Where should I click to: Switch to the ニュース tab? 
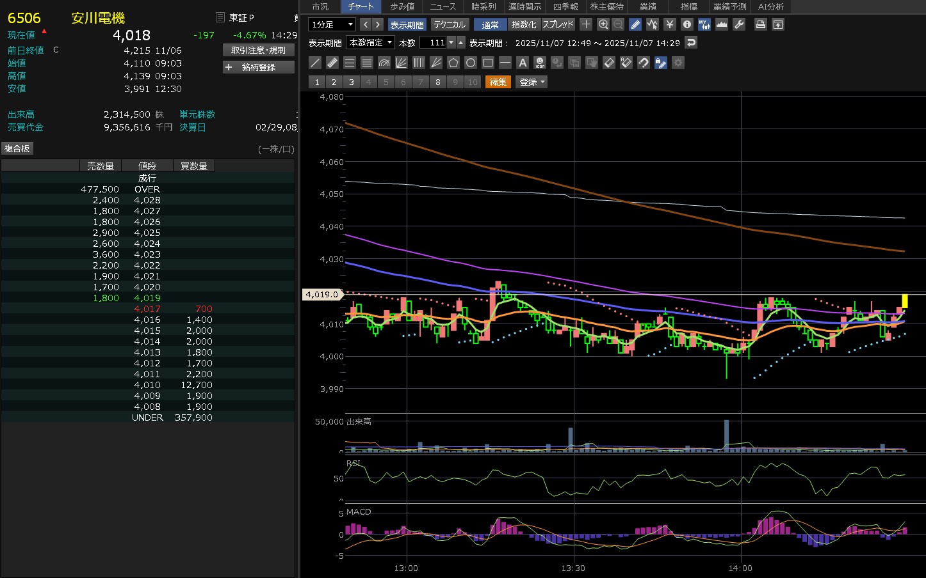pyautogui.click(x=443, y=6)
